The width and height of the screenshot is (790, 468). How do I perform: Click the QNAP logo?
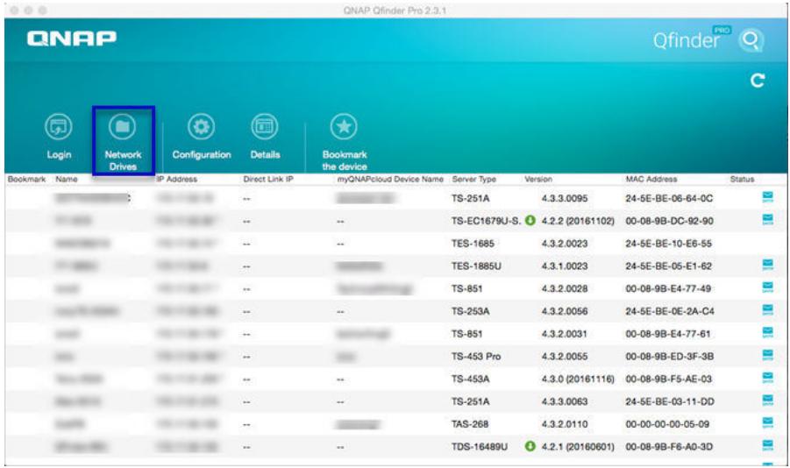pos(72,39)
